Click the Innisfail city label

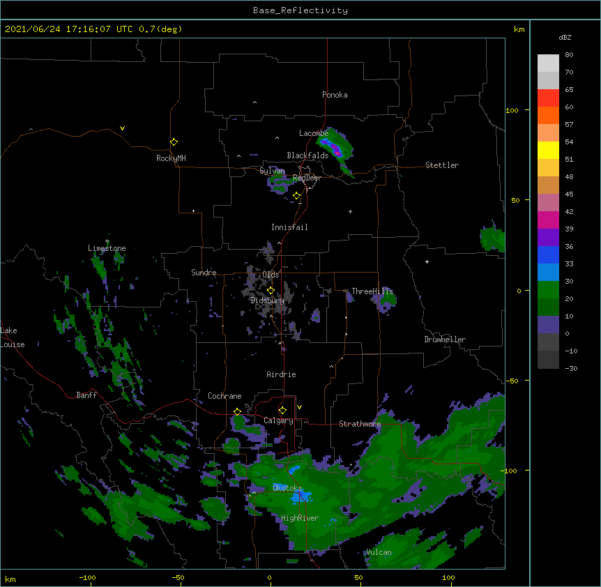(x=289, y=227)
